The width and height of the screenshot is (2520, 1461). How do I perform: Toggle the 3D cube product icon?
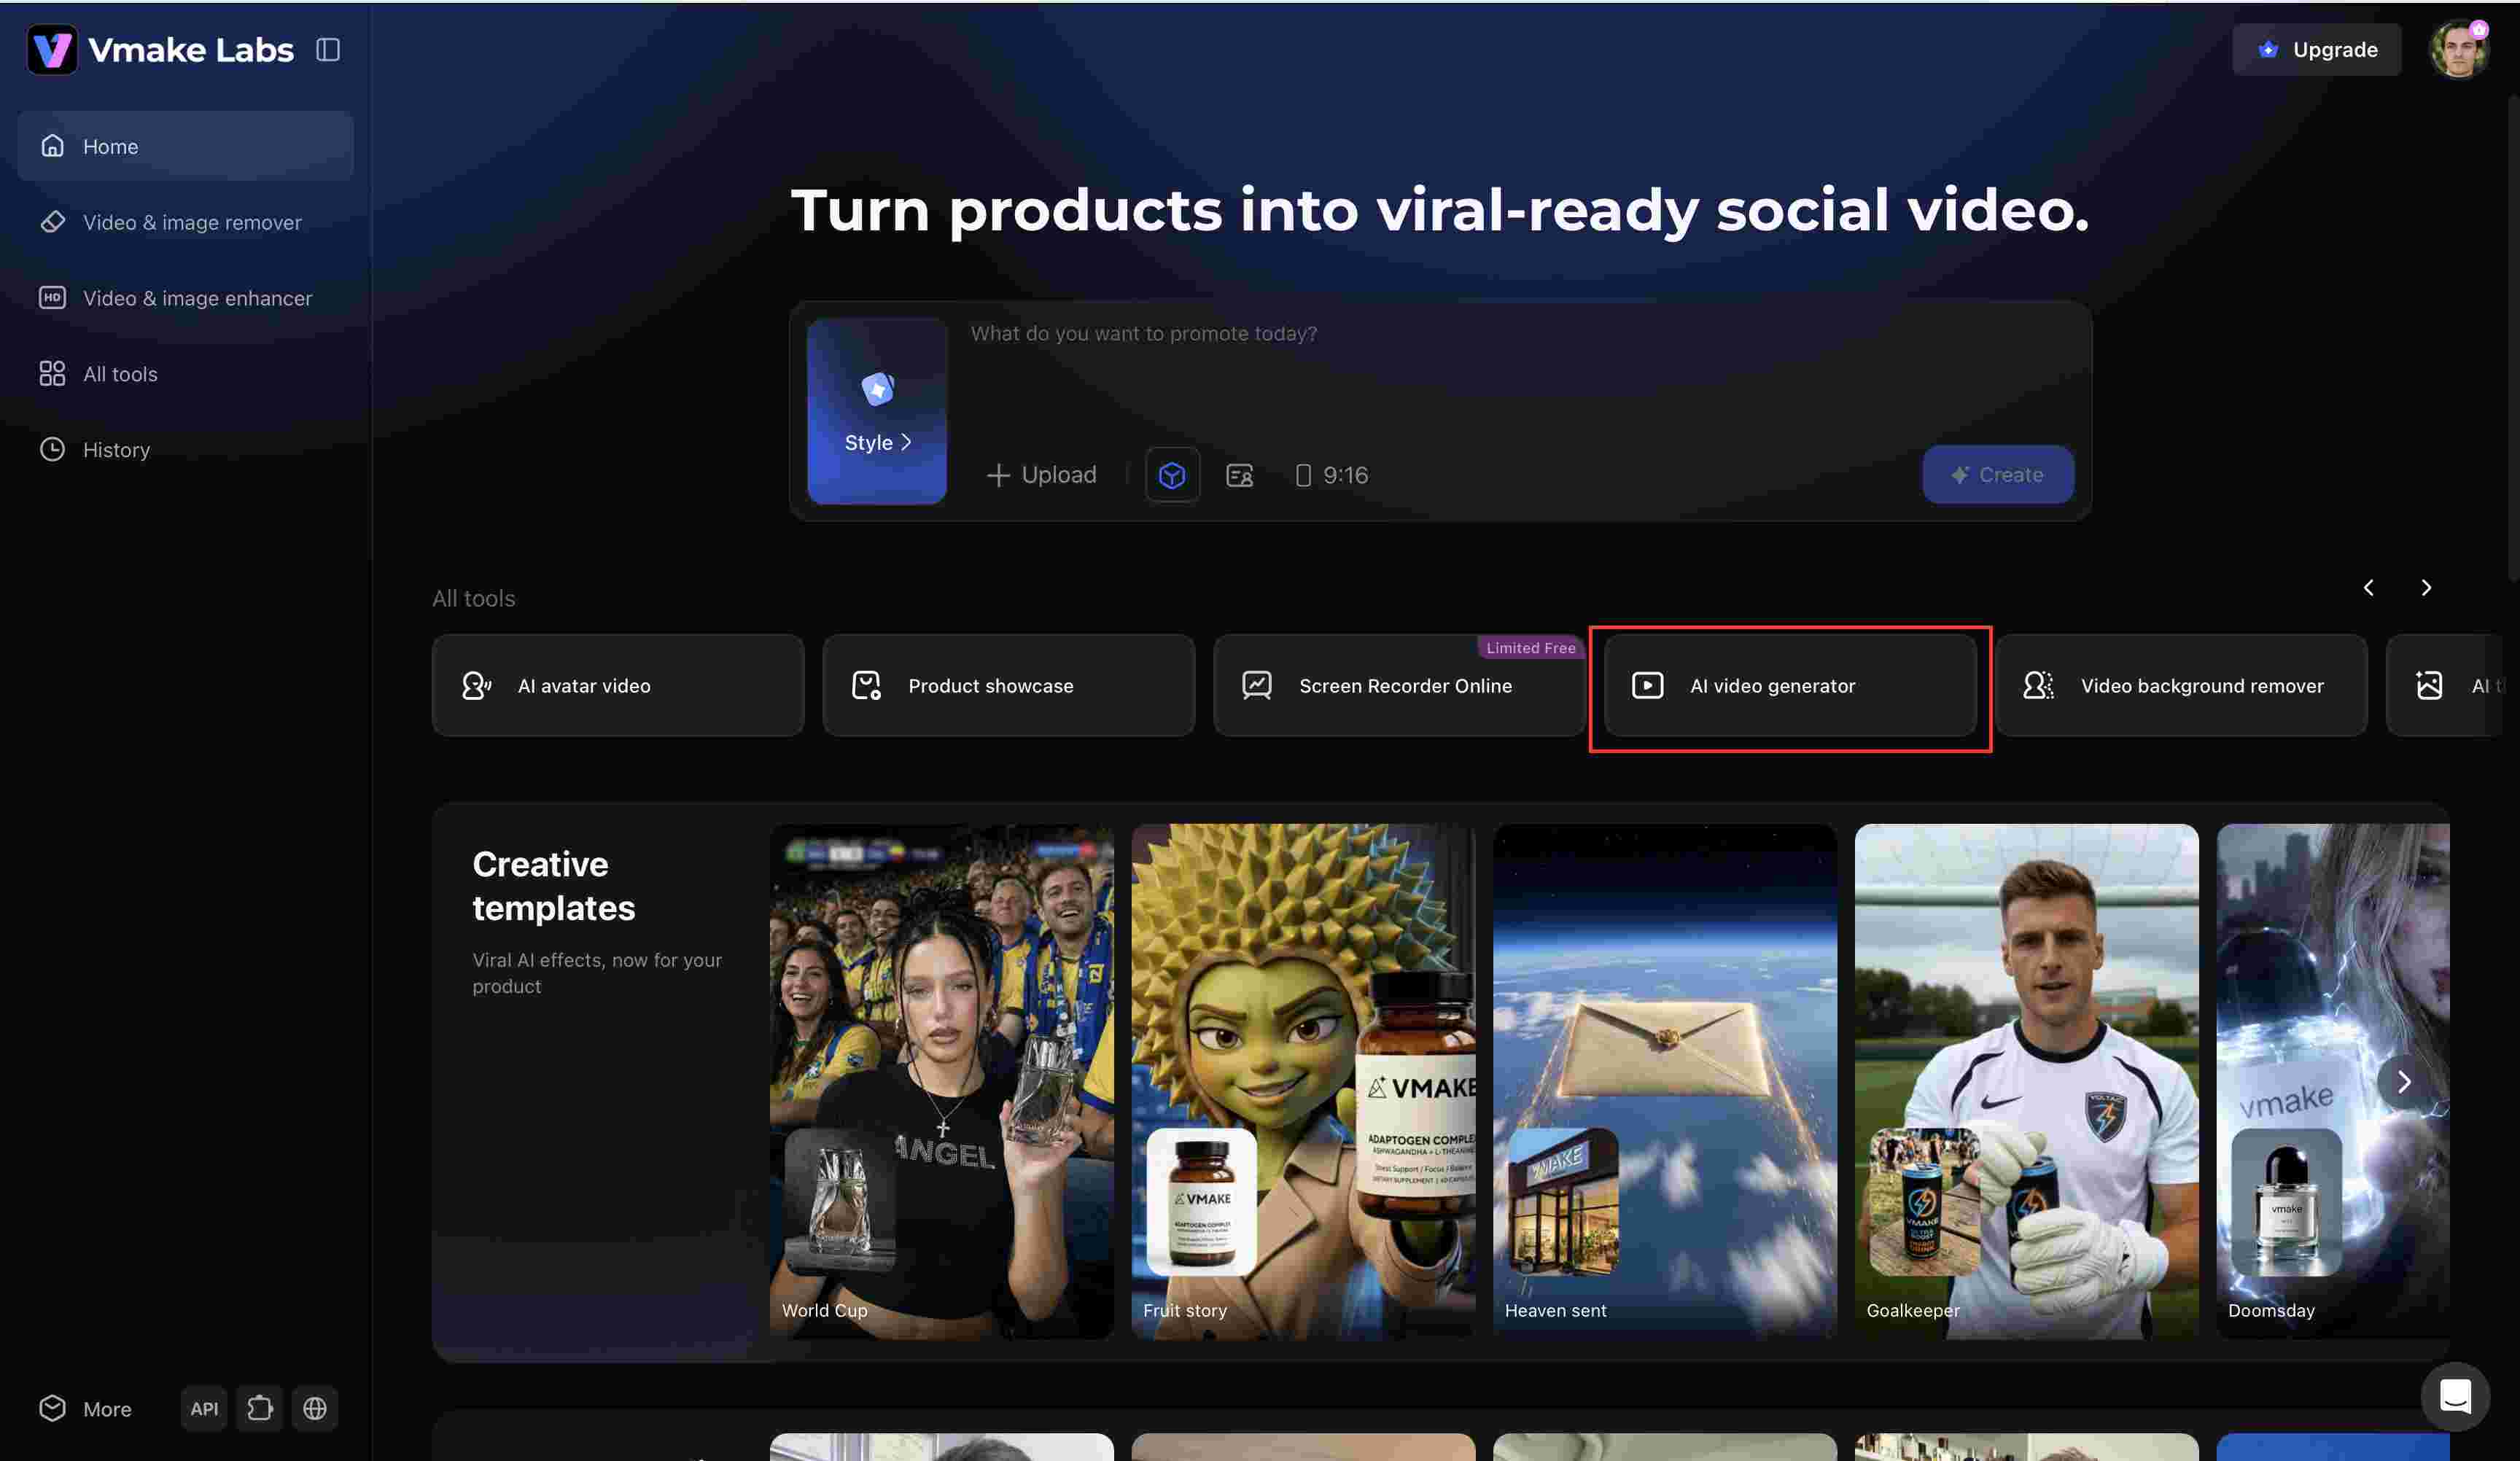pos(1172,475)
